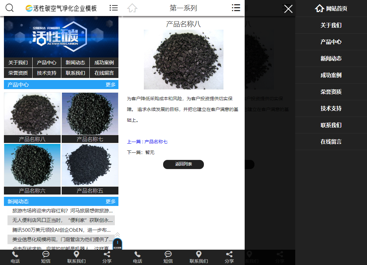Go home via the house icon in product header
This screenshot has height=265, width=367.
132,8
